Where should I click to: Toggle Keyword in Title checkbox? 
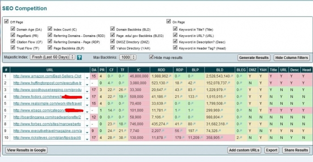point(175,29)
